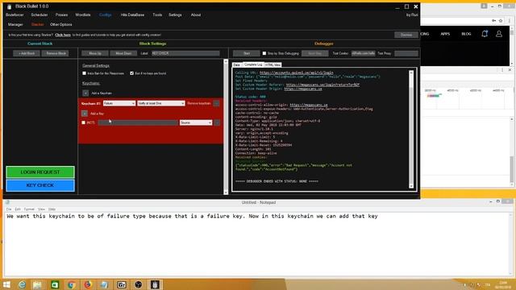Image resolution: width=516 pixels, height=290 pixels.
Task: Click the Label field containing KEY CHECK
Action: coord(185,53)
